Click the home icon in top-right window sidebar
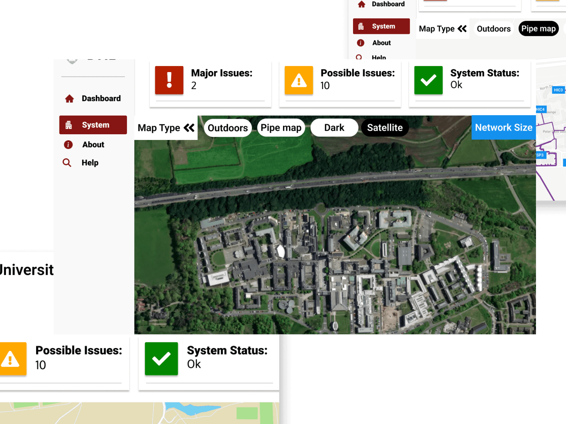566x424 pixels. (362, 4)
